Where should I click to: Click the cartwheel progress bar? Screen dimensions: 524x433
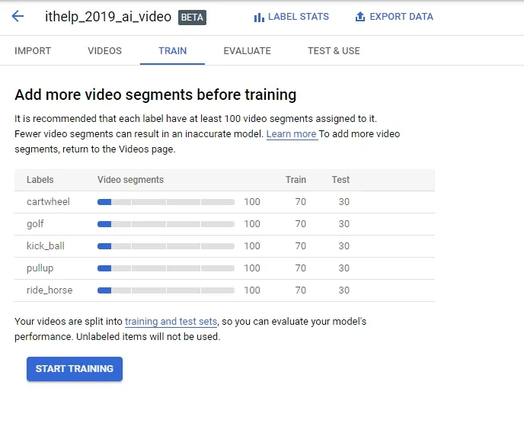click(x=166, y=202)
